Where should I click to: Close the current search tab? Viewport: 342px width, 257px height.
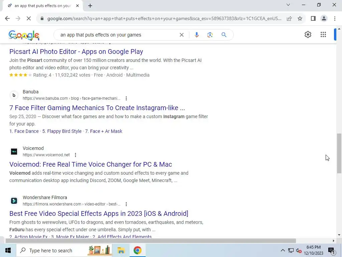[77, 6]
